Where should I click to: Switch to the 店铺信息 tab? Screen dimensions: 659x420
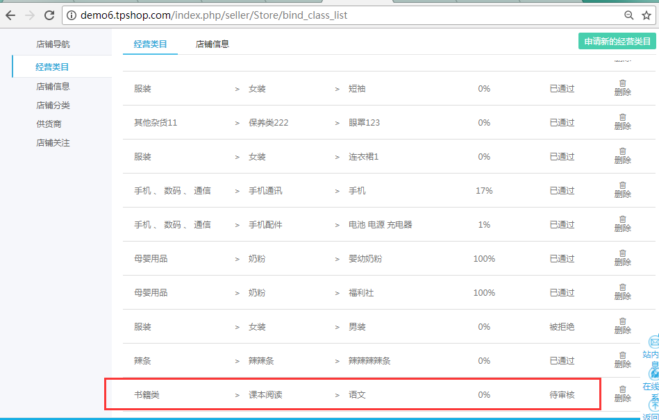[x=212, y=44]
